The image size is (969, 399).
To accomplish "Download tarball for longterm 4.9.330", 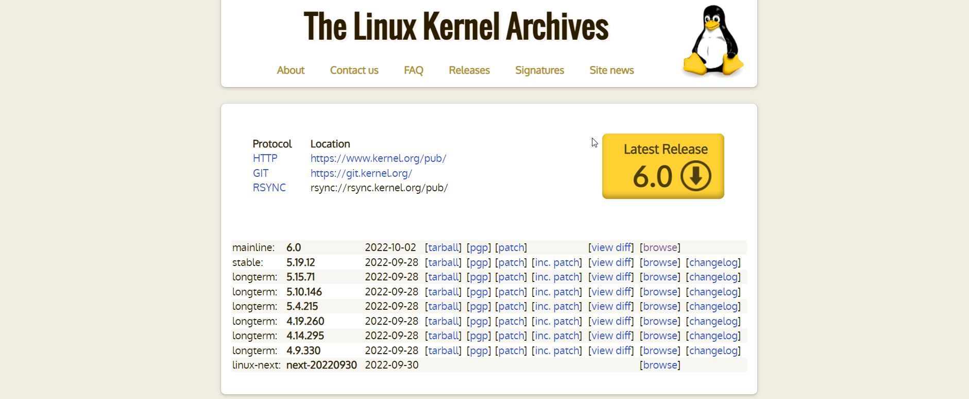I will (444, 351).
